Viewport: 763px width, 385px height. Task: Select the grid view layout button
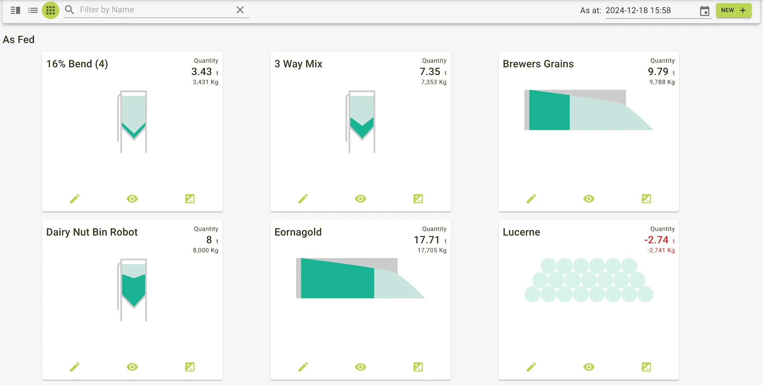50,10
